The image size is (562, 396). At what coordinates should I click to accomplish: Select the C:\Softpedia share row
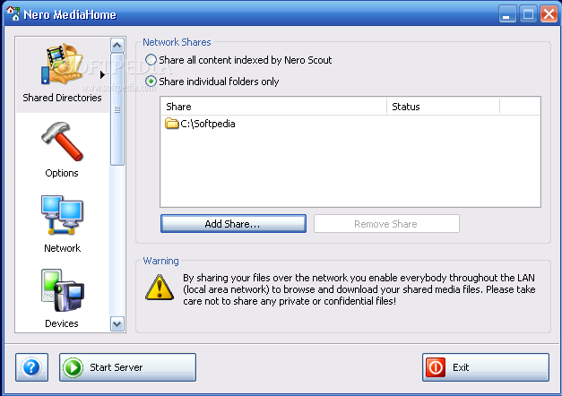point(350,124)
